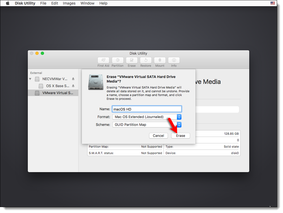Eject the NECVMWar disk
This screenshot has width=283, height=213.
pos(73,79)
